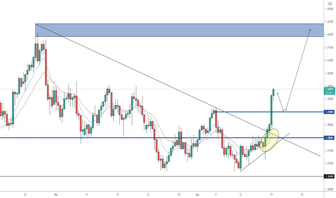
Task: Select the gray horizontal line at 1.36500
Action: click(162, 176)
